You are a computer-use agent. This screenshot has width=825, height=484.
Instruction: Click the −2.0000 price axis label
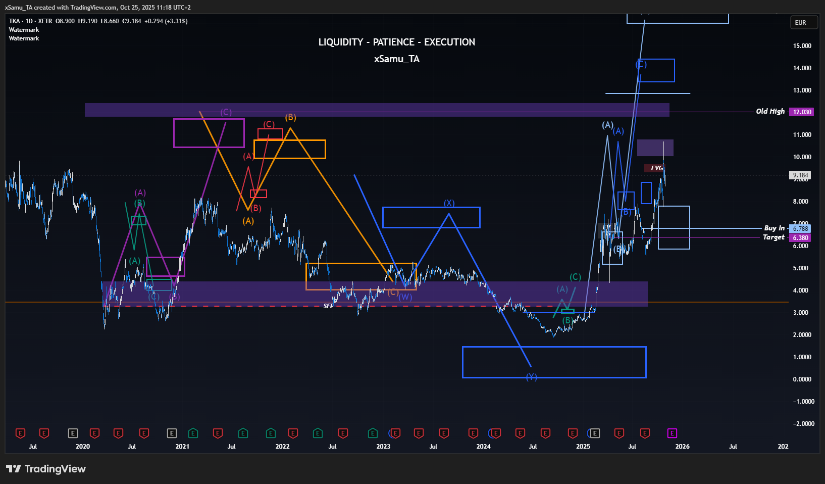(804, 424)
